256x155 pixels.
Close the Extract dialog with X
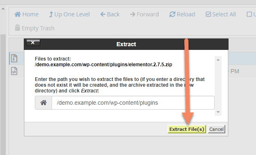coord(33,43)
